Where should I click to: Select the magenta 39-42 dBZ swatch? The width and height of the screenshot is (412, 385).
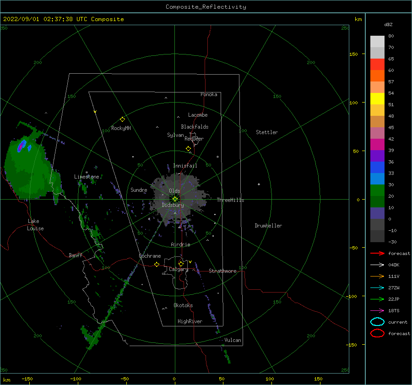377,144
